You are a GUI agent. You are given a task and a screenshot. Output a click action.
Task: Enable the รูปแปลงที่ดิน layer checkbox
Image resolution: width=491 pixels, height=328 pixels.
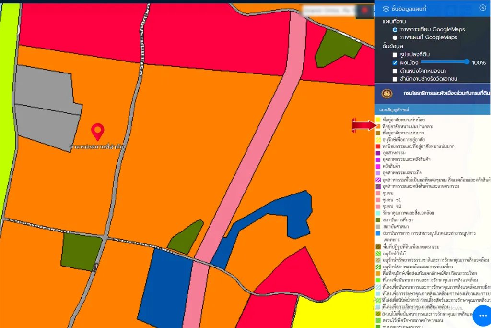[x=395, y=55]
